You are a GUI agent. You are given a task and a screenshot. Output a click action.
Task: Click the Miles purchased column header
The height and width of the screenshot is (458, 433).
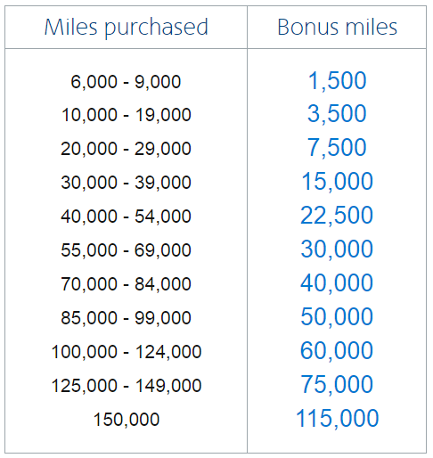pos(126,28)
